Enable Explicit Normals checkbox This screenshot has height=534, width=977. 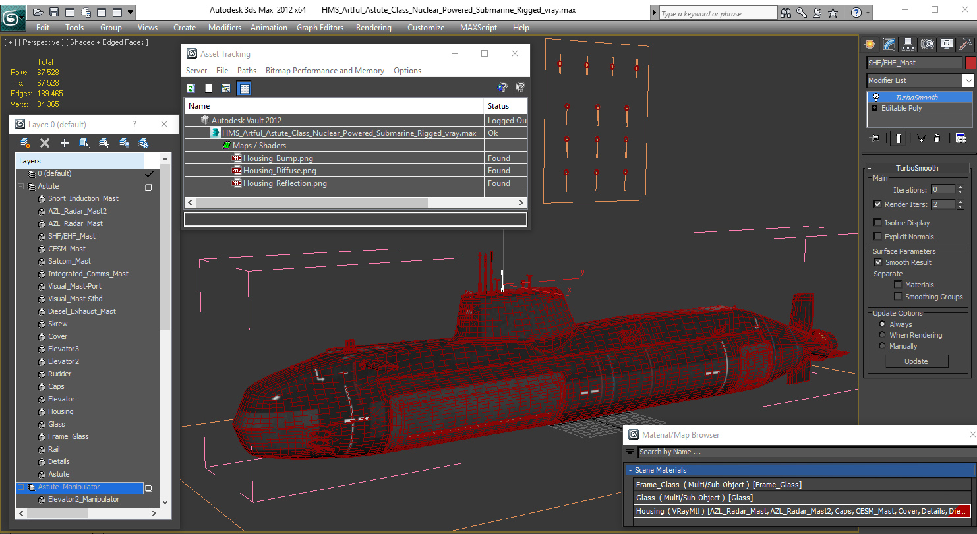coord(877,237)
